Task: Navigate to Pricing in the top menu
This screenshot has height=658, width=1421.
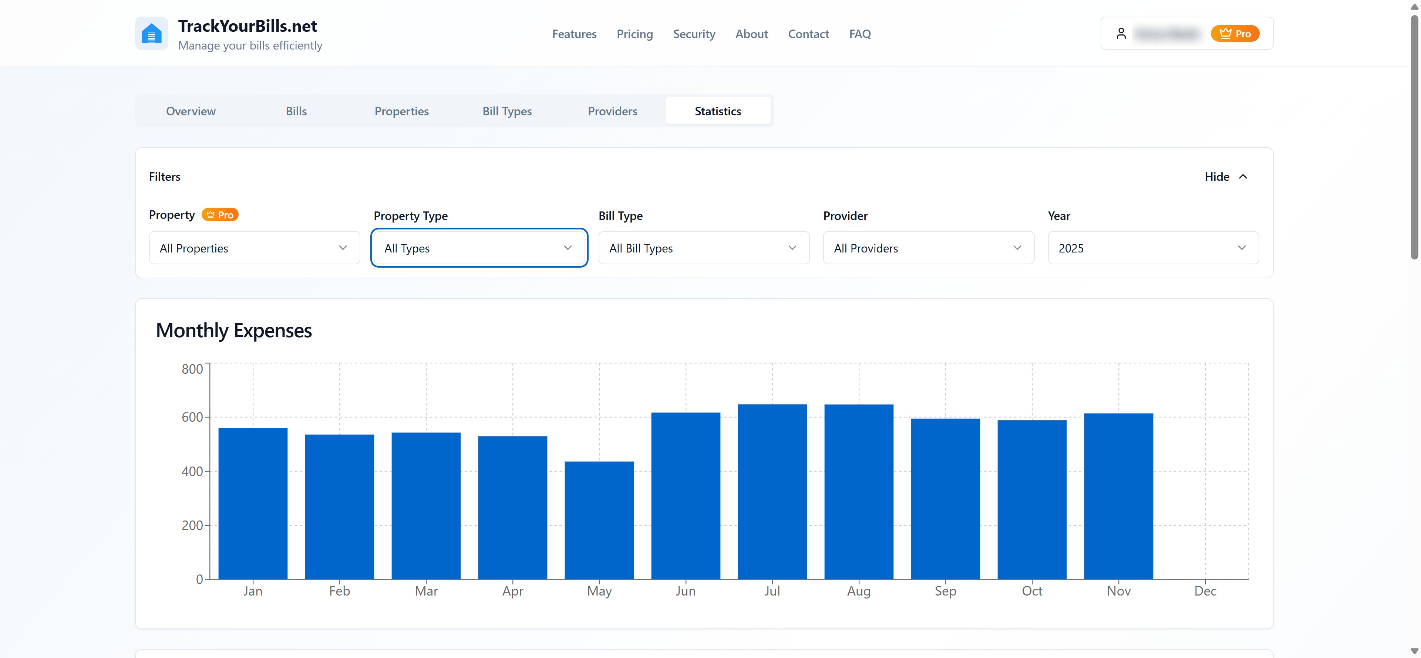Action: click(x=634, y=34)
